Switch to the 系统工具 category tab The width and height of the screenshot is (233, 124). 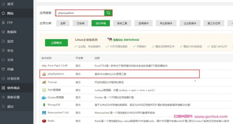pyautogui.click(x=122, y=23)
